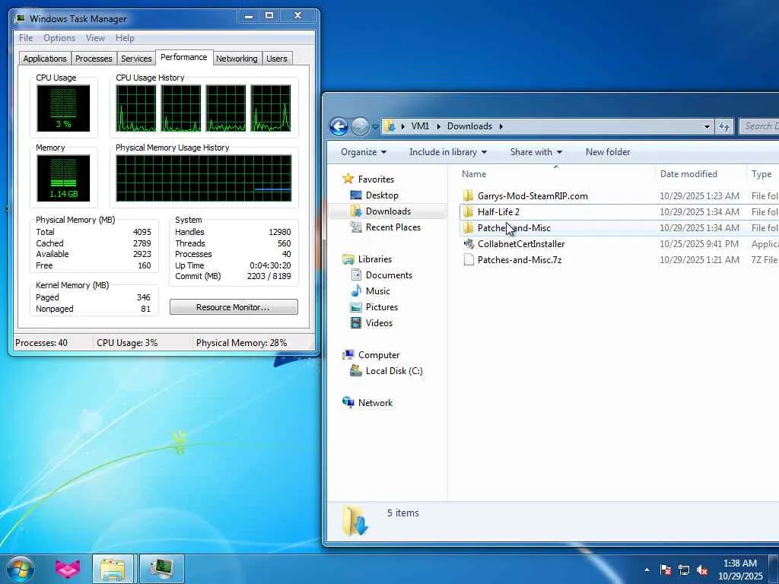Screen dimensions: 779x584
Task: Open the Share with dropdown
Action: [x=536, y=152]
